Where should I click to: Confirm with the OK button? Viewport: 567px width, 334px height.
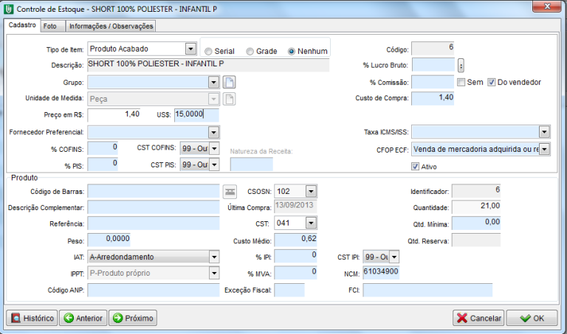click(533, 318)
